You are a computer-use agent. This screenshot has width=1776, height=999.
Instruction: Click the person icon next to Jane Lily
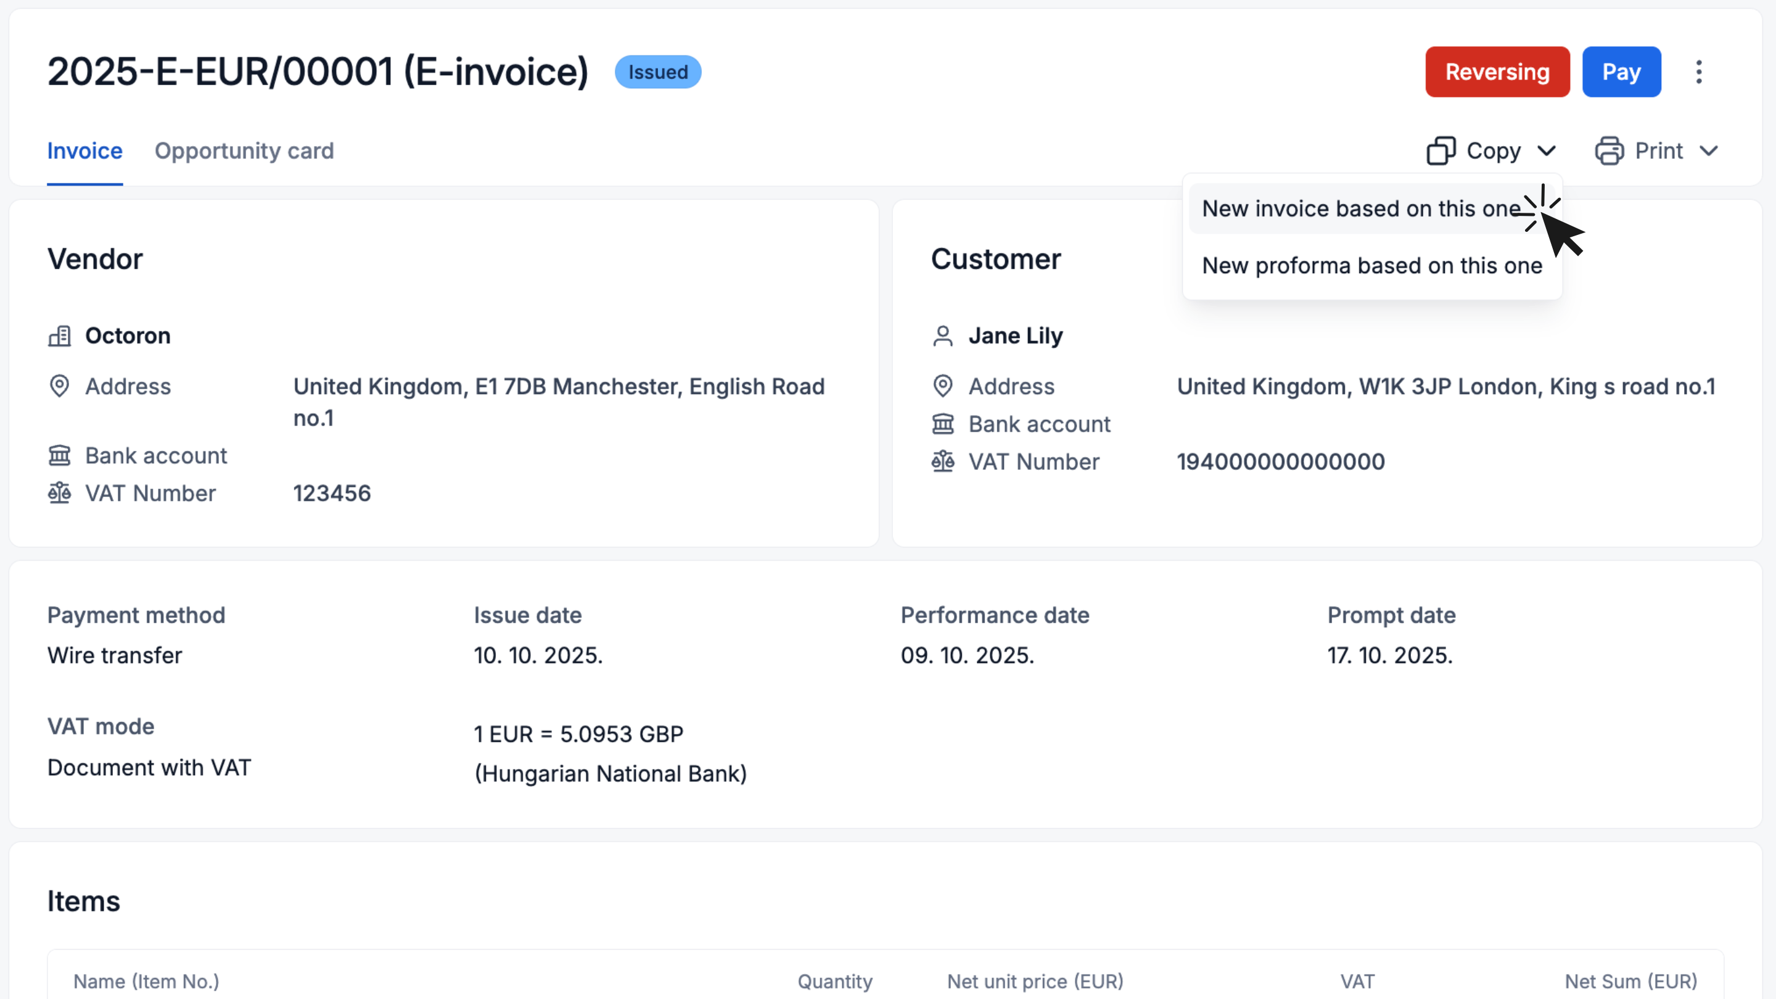pos(943,335)
